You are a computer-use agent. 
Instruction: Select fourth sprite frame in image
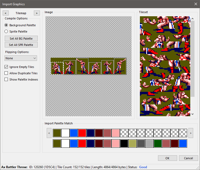tap(95, 68)
